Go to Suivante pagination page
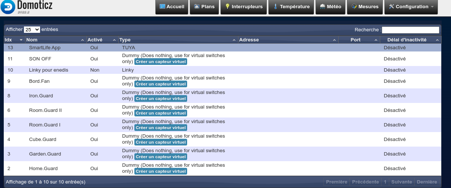 (401, 182)
